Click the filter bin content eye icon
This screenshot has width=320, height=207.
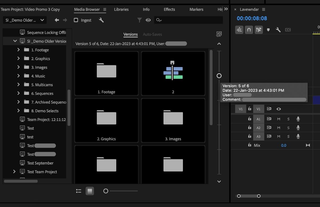point(148,20)
